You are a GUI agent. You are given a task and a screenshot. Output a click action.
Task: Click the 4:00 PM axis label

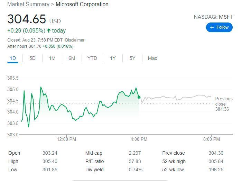[x=139, y=139]
